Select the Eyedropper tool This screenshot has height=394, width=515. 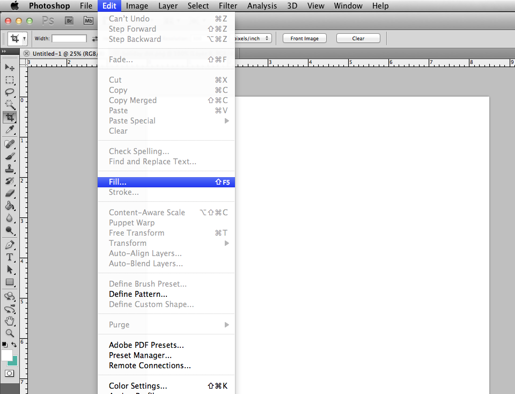(x=10, y=130)
